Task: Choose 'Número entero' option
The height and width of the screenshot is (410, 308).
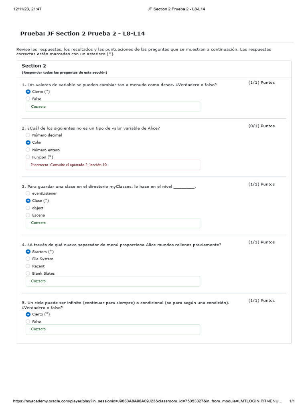Action: (28, 150)
